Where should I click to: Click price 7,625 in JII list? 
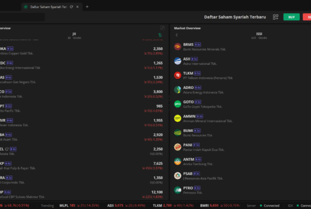click(158, 163)
